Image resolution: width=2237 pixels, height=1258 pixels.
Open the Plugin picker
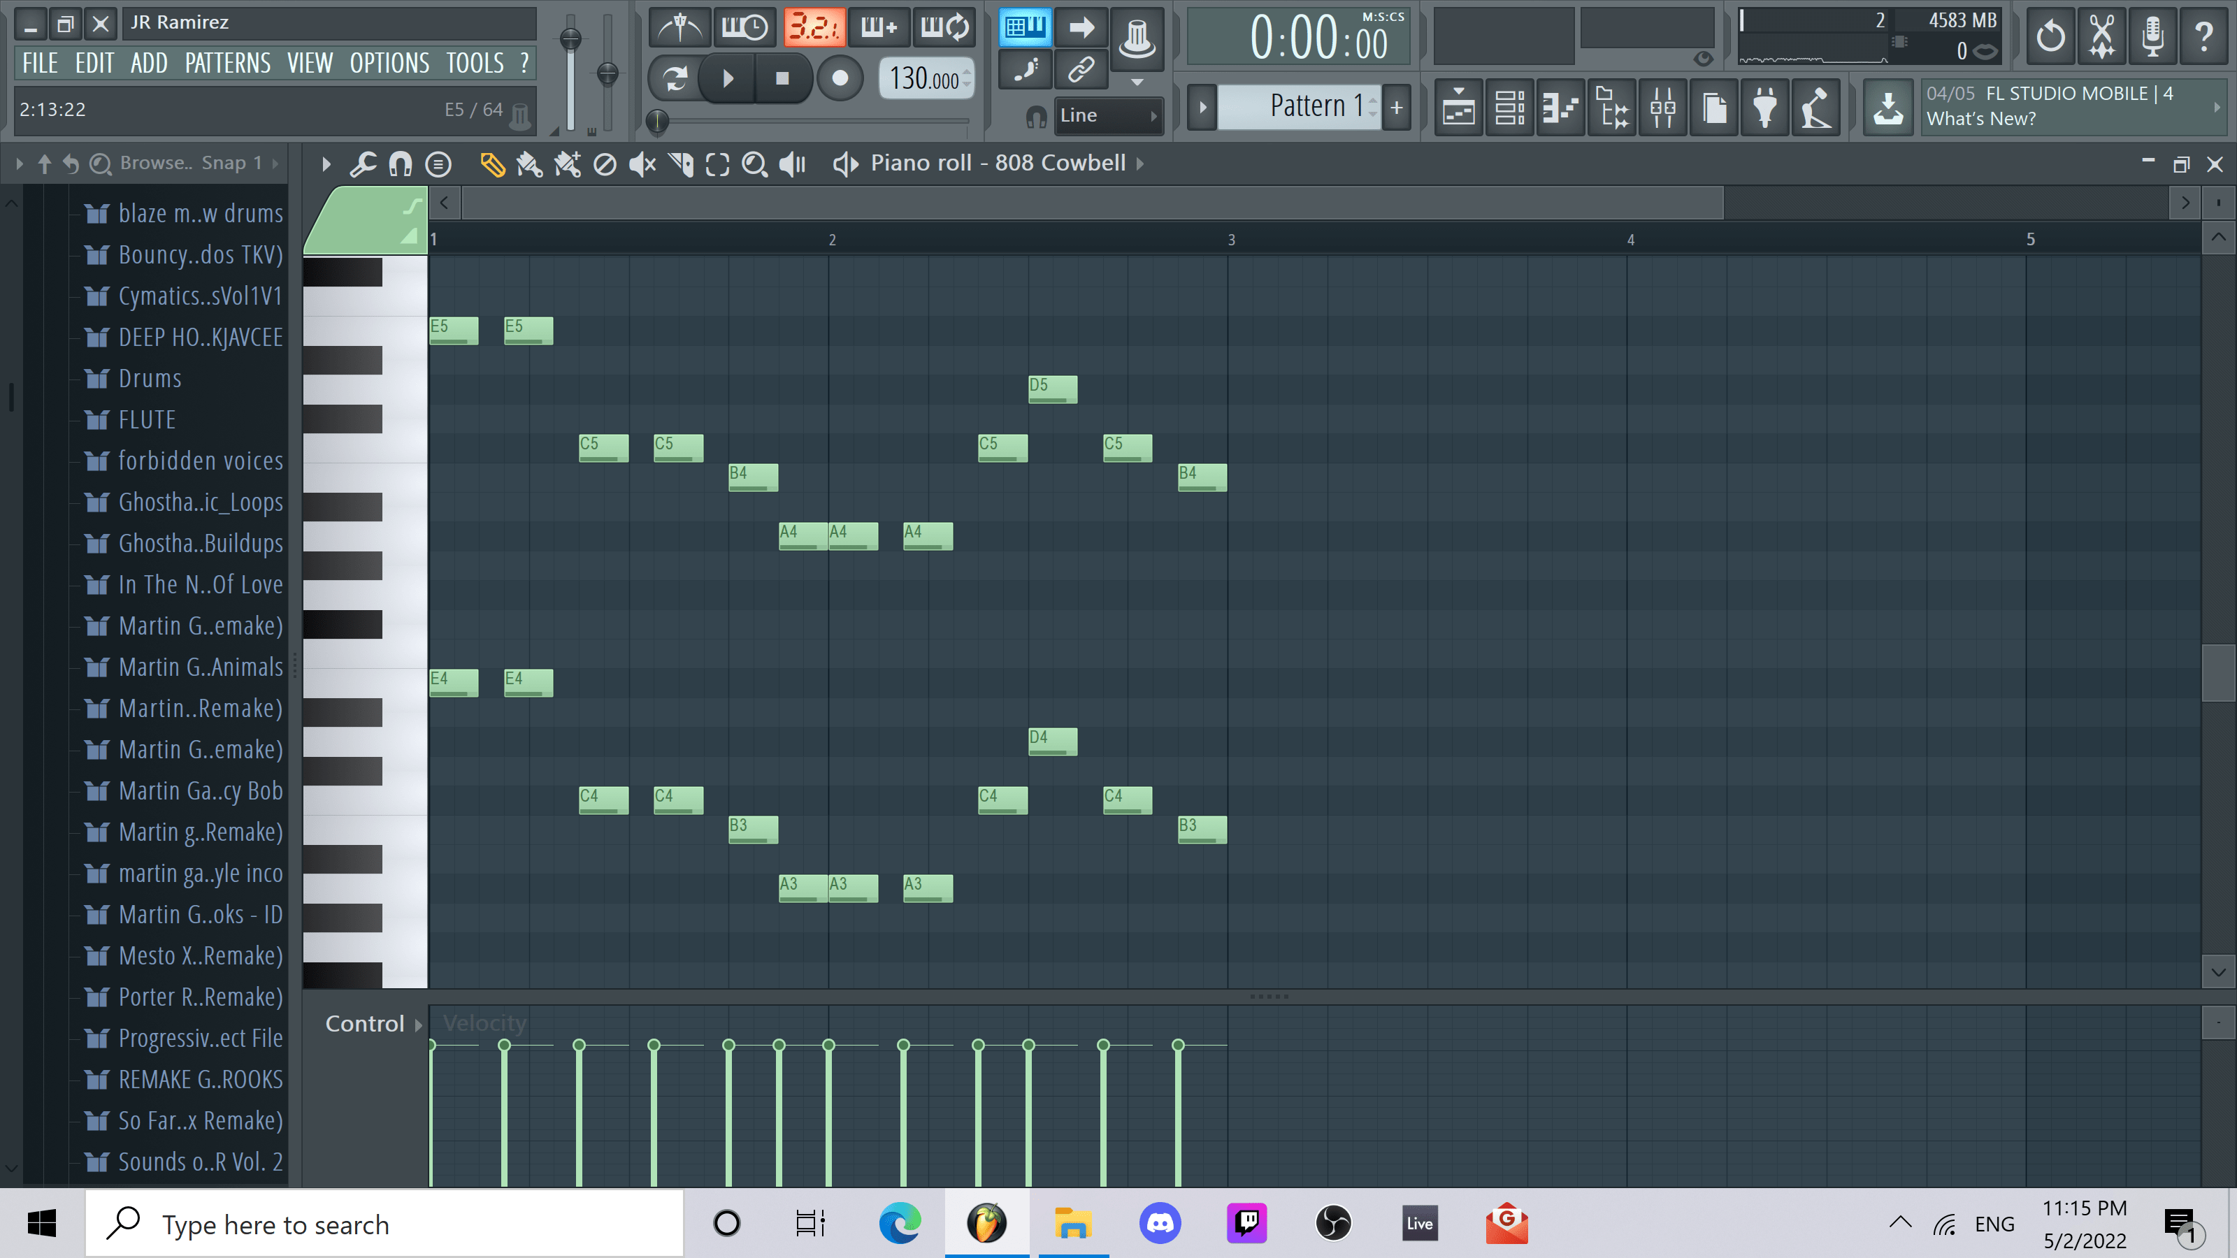pos(1764,107)
